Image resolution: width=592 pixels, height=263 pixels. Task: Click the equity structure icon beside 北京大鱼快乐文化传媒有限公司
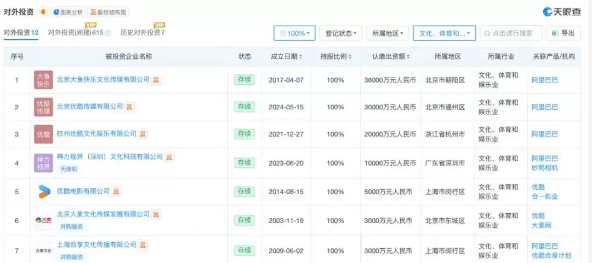tap(156, 80)
